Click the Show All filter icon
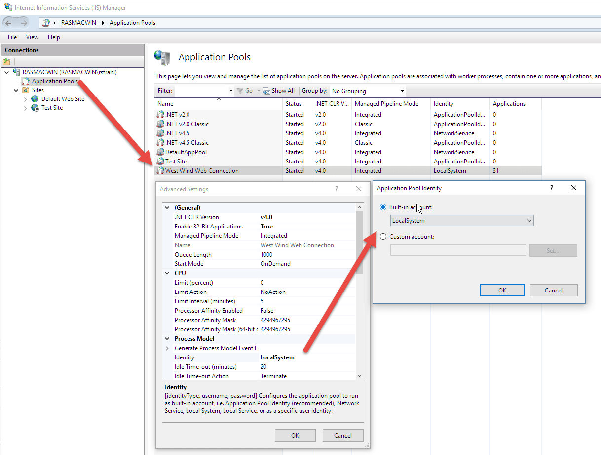This screenshot has height=455, width=601. point(266,91)
